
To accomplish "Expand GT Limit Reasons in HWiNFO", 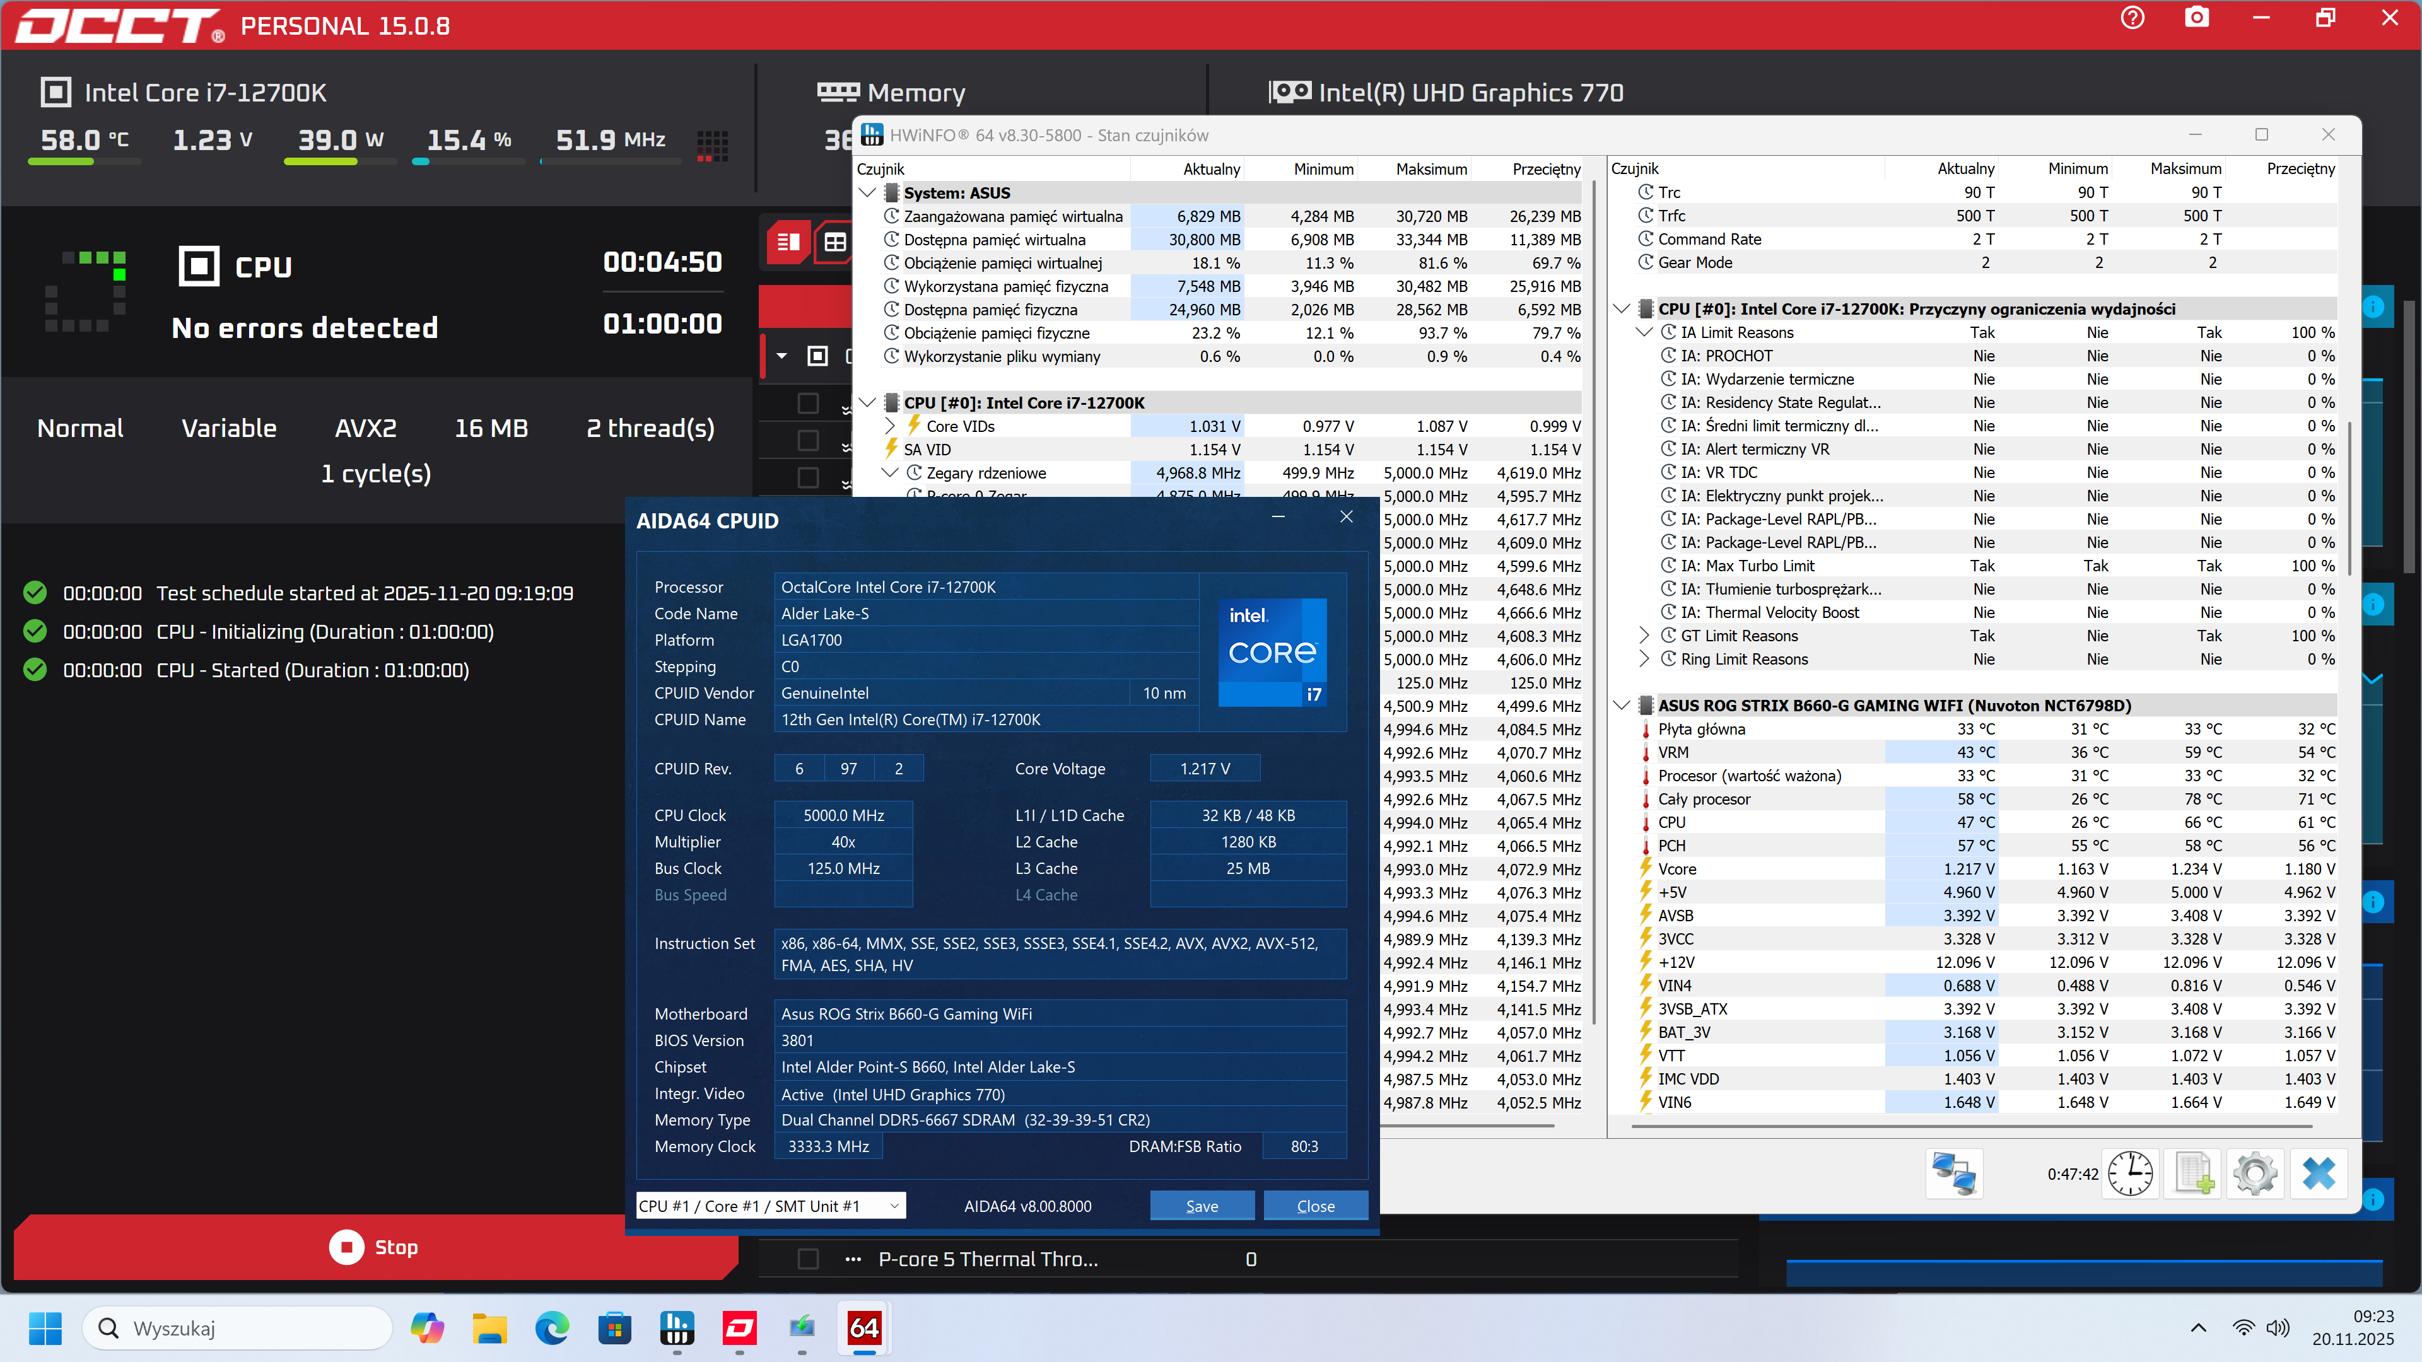I will point(1644,636).
